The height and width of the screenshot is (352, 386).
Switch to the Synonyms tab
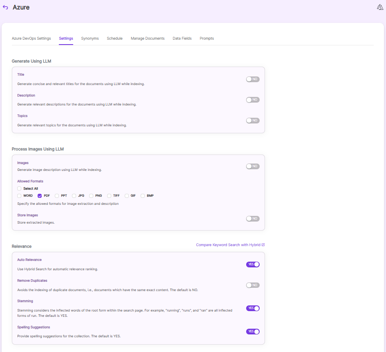[90, 38]
